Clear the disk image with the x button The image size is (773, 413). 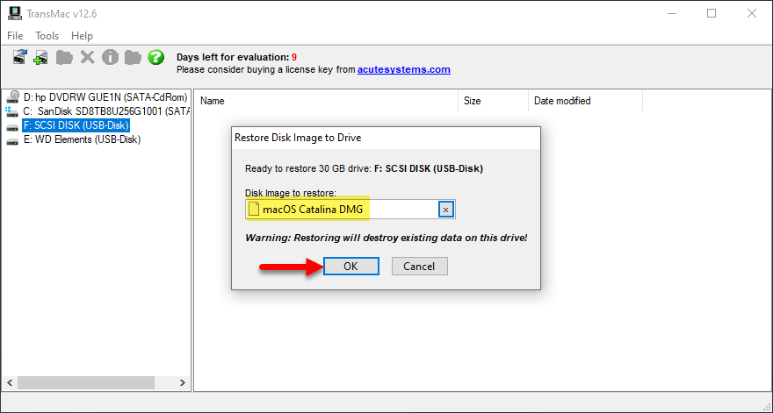(x=445, y=210)
